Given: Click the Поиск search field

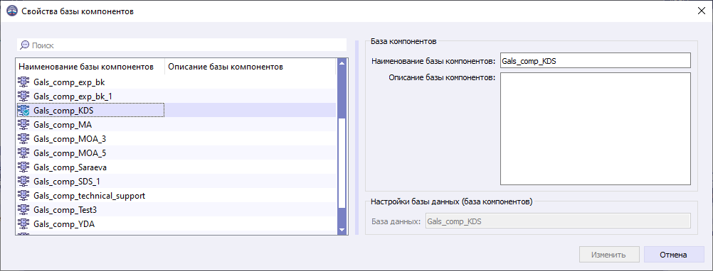Looking at the screenshot, I should point(182,45).
